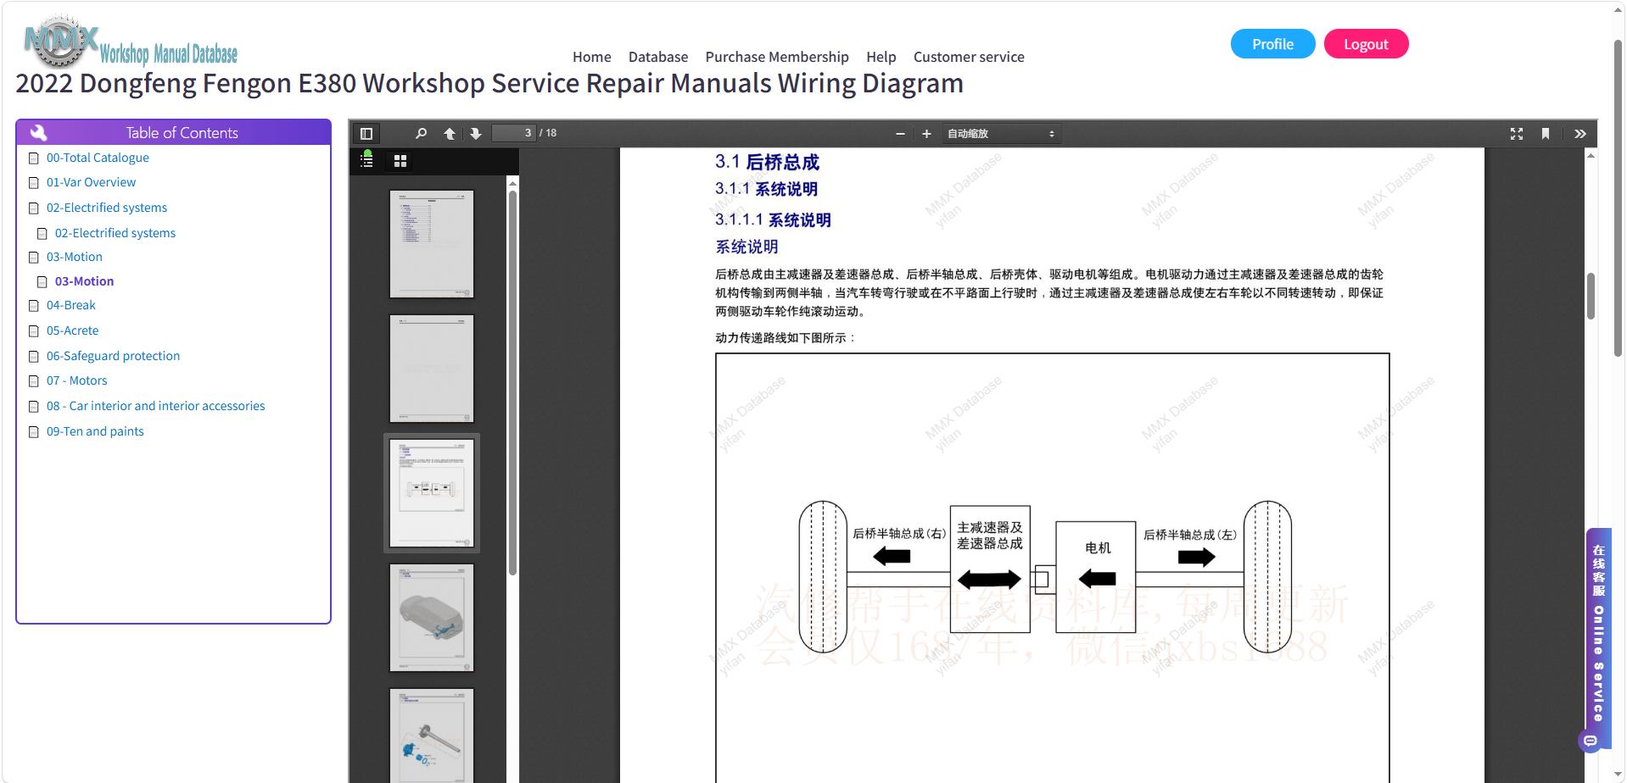Zoom out with minus icon
This screenshot has width=1627, height=783.
click(x=900, y=134)
